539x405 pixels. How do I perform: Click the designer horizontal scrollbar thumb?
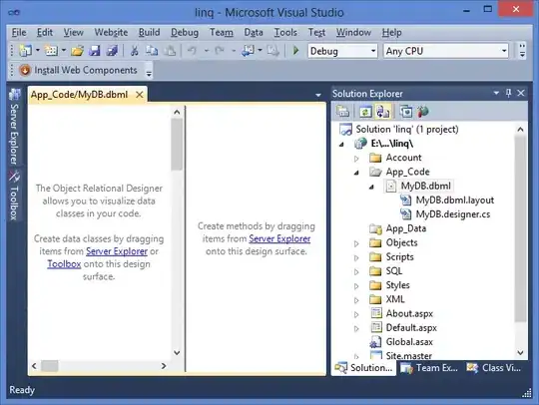coord(50,366)
